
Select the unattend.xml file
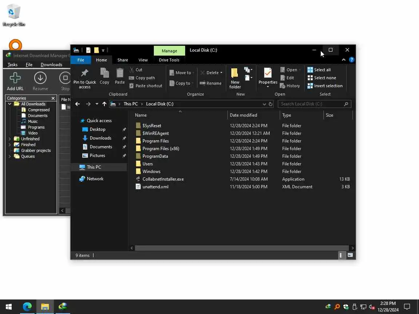155,187
